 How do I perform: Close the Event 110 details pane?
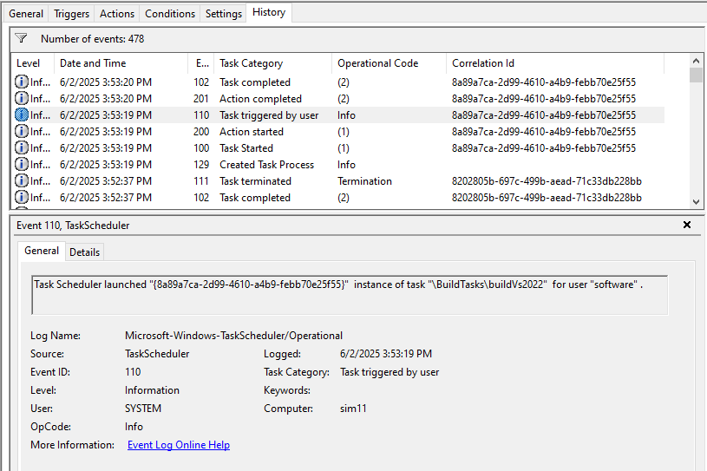(x=687, y=225)
